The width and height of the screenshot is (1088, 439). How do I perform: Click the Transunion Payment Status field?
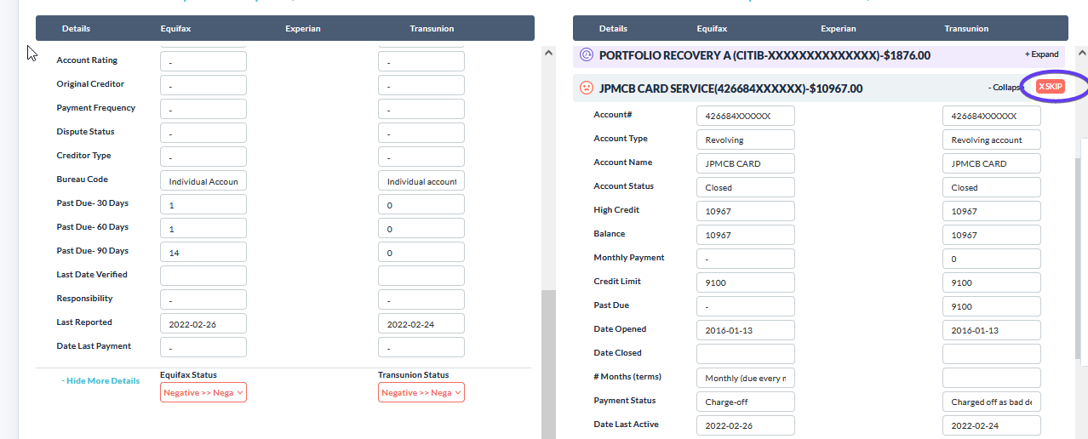point(991,402)
